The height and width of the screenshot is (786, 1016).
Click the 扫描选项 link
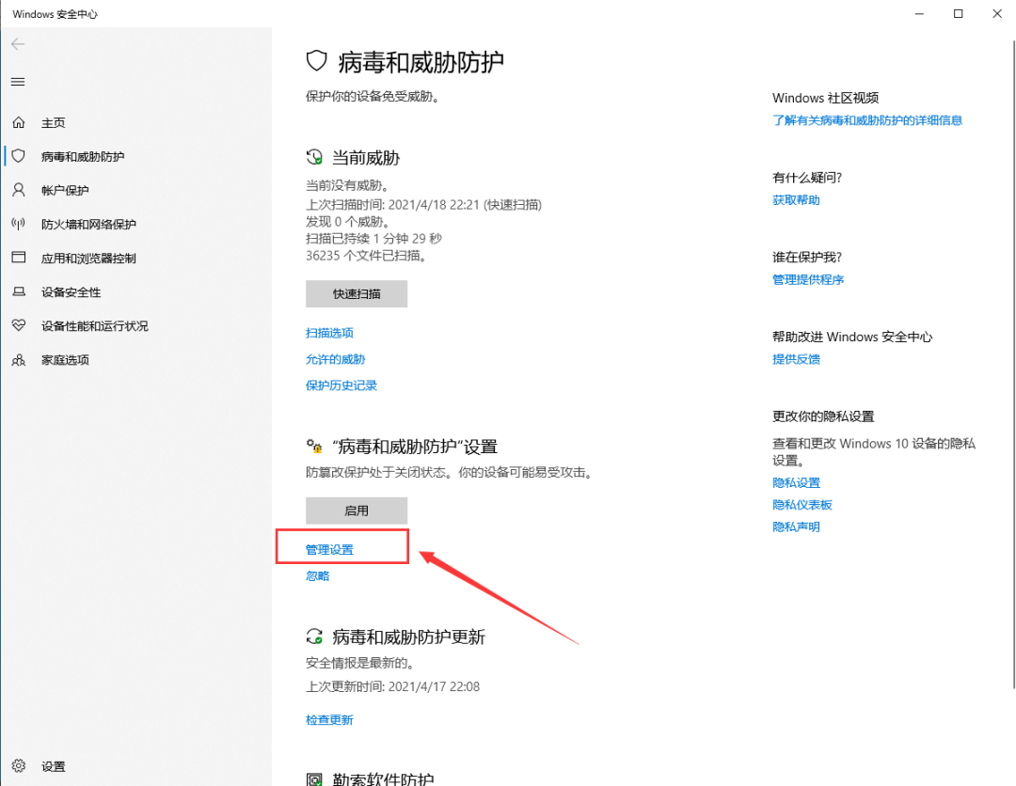pyautogui.click(x=329, y=333)
